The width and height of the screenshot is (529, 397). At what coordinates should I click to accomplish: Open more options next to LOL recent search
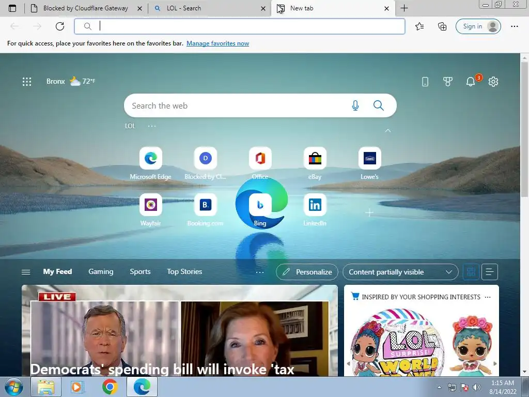[x=152, y=126]
